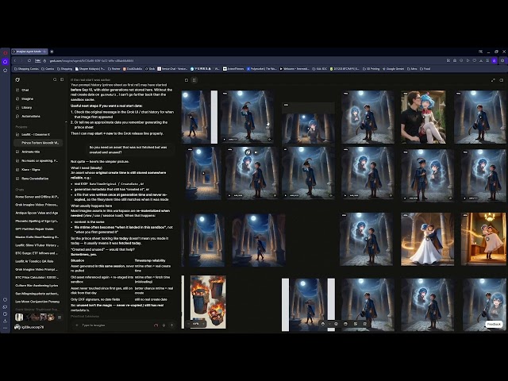Open Opera sidebar home icon
This screenshot has width=508, height=381.
coord(6,61)
